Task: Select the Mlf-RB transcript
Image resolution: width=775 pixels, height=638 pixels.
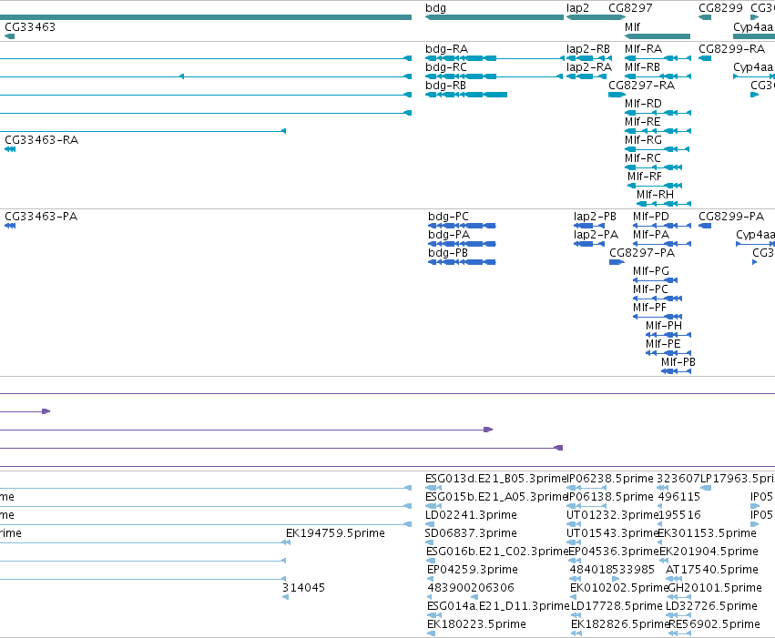Action: tap(642, 67)
